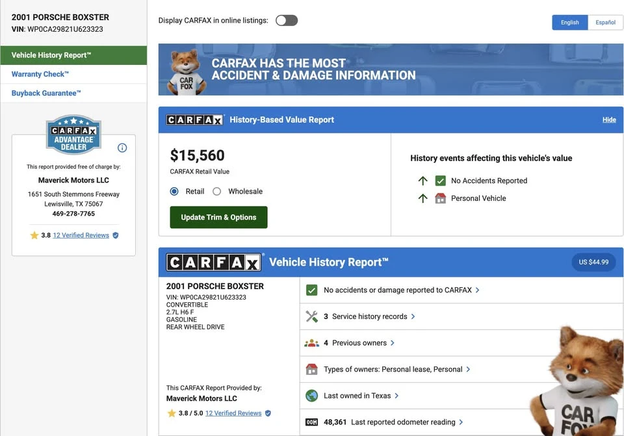Image resolution: width=624 pixels, height=436 pixels.
Task: Click checkmark beside No accidents or damage reported
Action: tap(311, 290)
